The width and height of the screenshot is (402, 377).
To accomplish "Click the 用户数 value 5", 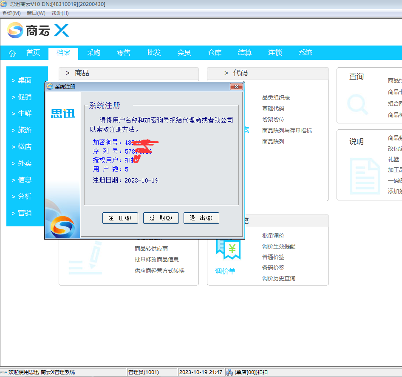I will (126, 169).
